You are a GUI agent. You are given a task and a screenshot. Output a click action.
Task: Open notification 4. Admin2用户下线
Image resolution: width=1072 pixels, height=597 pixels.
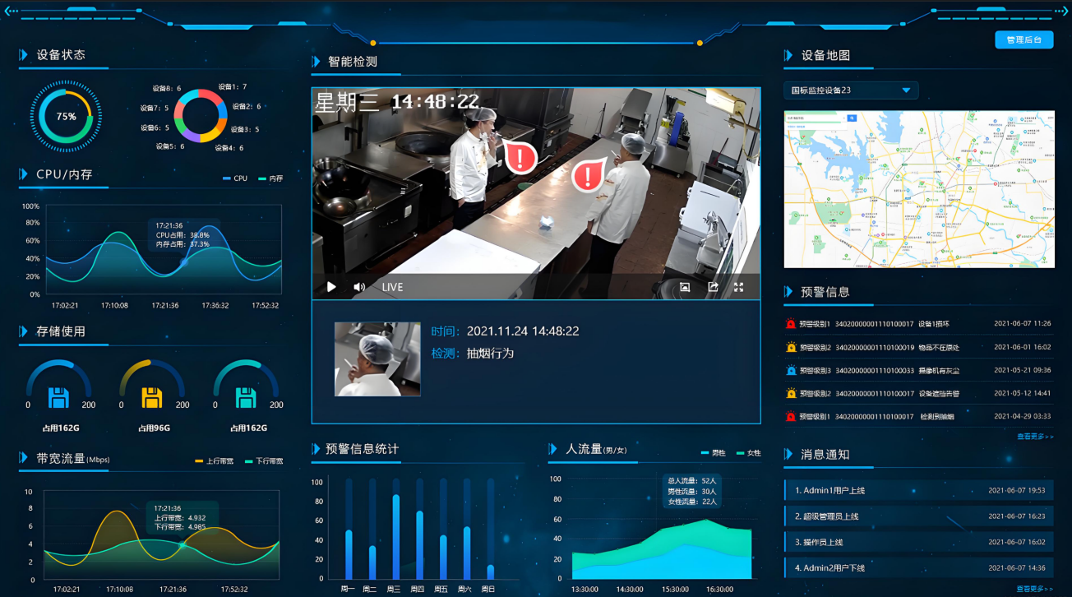919,568
